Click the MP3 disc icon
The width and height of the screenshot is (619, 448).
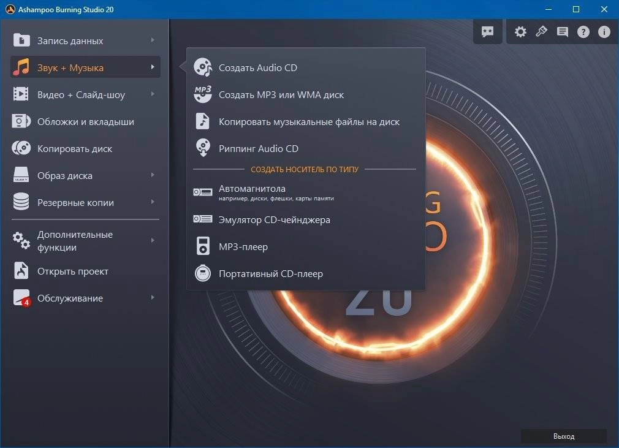pyautogui.click(x=203, y=94)
